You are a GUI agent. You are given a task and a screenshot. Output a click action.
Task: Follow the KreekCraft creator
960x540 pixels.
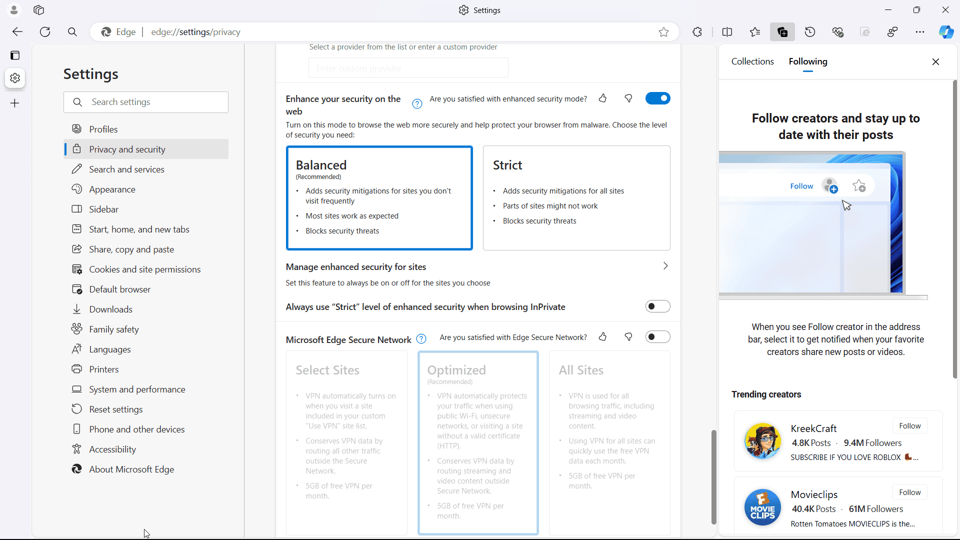click(909, 425)
